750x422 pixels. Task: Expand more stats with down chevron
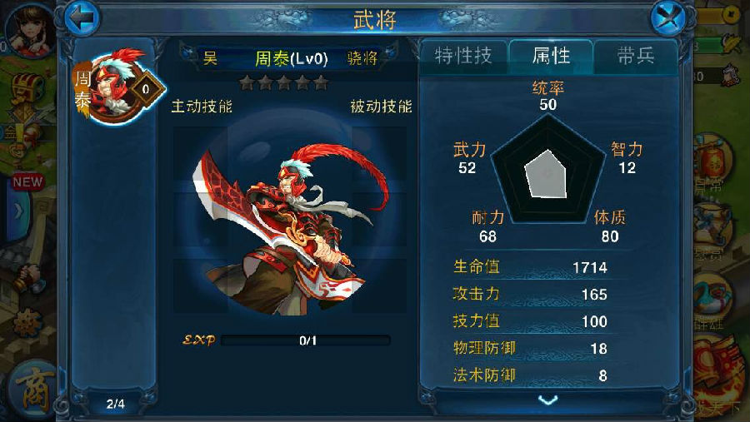547,400
